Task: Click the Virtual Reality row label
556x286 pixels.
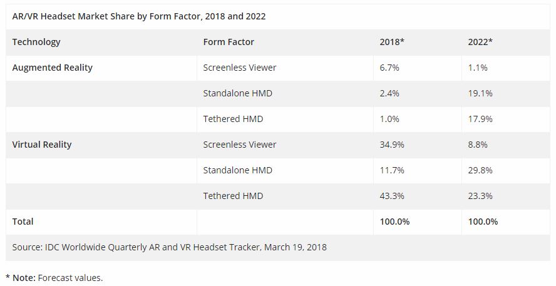Action: coord(42,145)
